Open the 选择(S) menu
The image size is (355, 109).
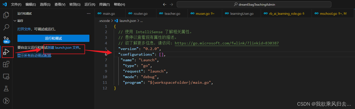point(45,5)
